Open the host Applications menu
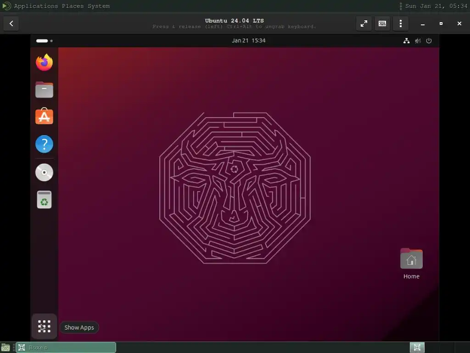The image size is (470, 353). pyautogui.click(x=36, y=6)
